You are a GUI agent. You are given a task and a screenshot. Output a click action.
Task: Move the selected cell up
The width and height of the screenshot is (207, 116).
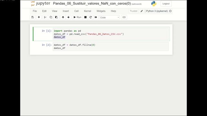(x=63, y=17)
